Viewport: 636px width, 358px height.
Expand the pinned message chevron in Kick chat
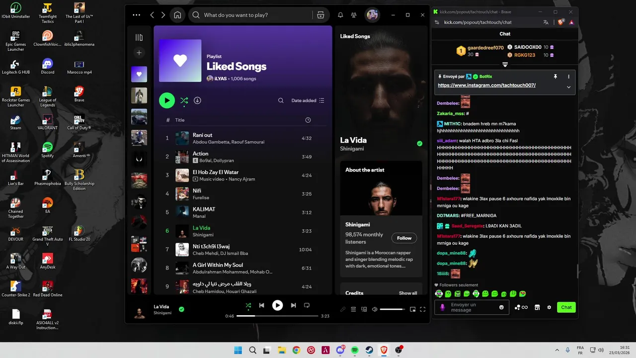[x=569, y=87]
